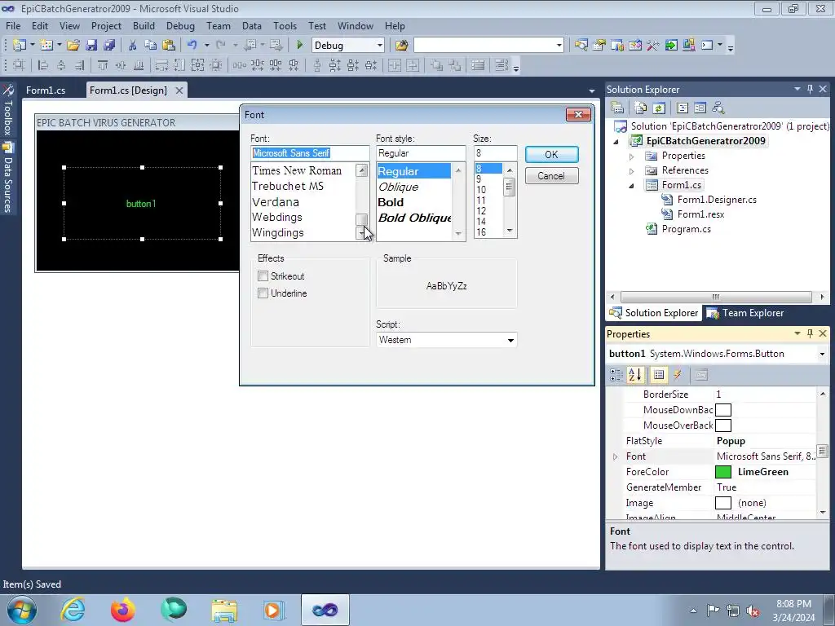
Task: Click View Code icon in Solution Explorer
Action: pyautogui.click(x=683, y=108)
